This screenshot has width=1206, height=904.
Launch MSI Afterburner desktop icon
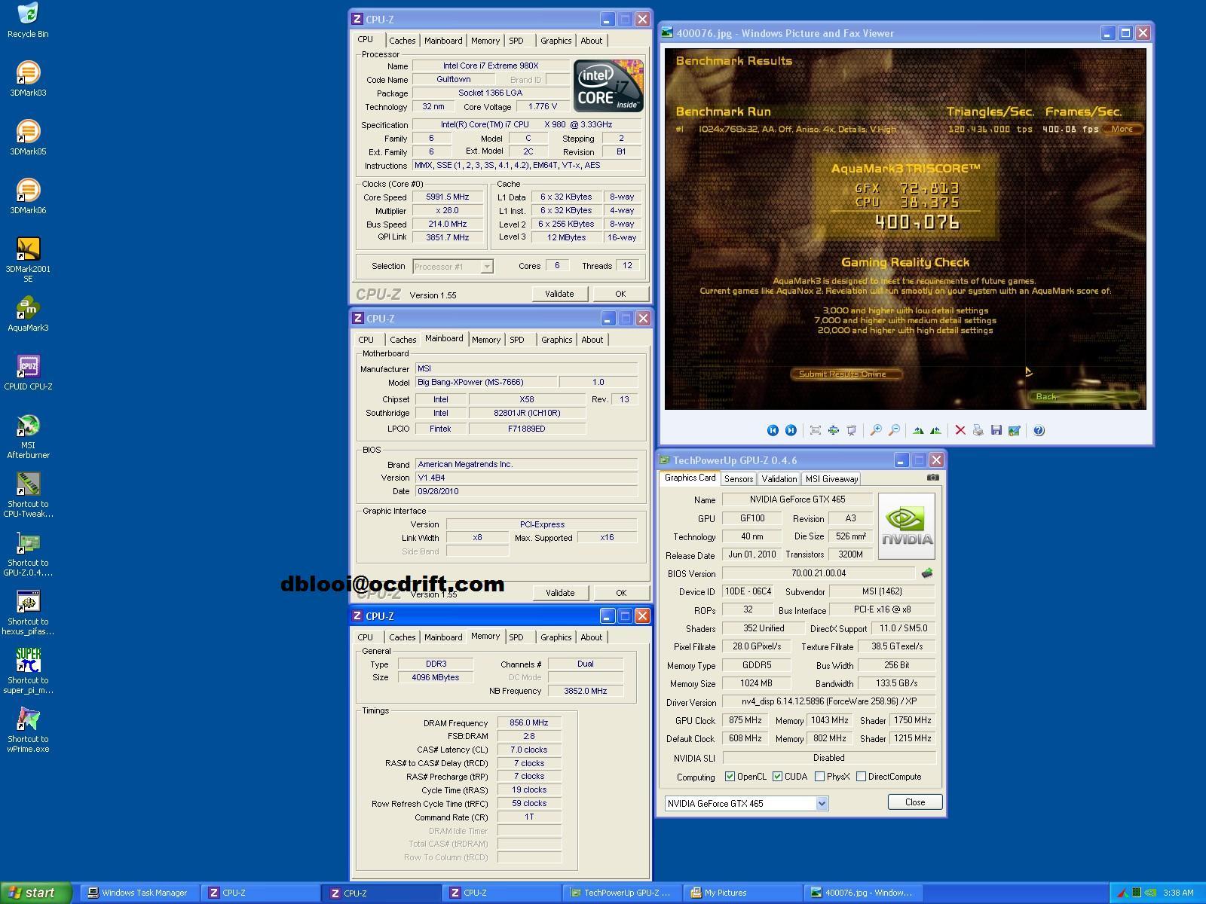pyautogui.click(x=28, y=435)
